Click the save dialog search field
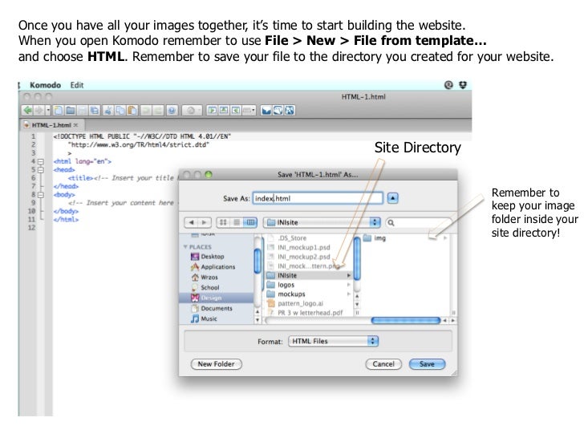The height and width of the screenshot is (438, 584). click(x=419, y=223)
